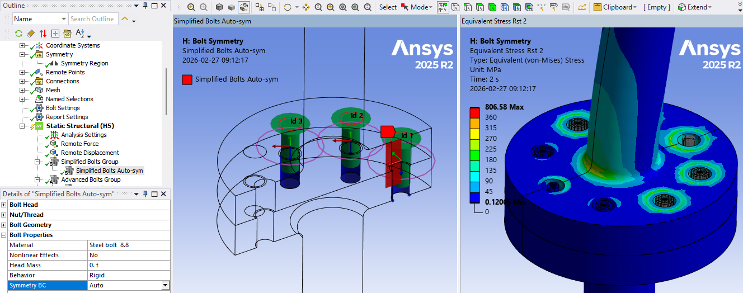The width and height of the screenshot is (743, 293).
Task: Click the eraser clear-filter icon in Outline
Action: 31,34
